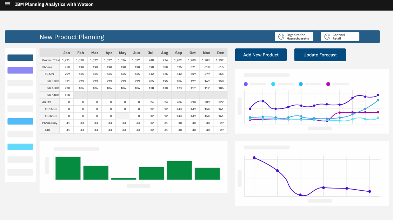Select the Jun column header
The width and height of the screenshot is (393, 220).
pyautogui.click(x=136, y=53)
